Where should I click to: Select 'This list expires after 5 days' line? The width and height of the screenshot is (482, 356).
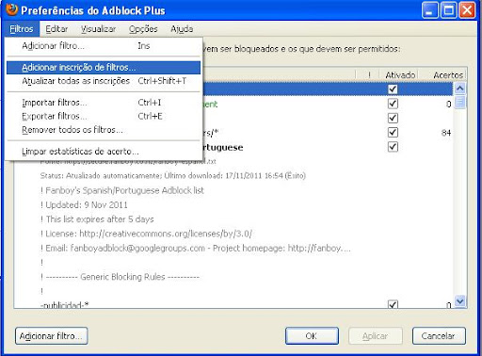click(x=97, y=219)
